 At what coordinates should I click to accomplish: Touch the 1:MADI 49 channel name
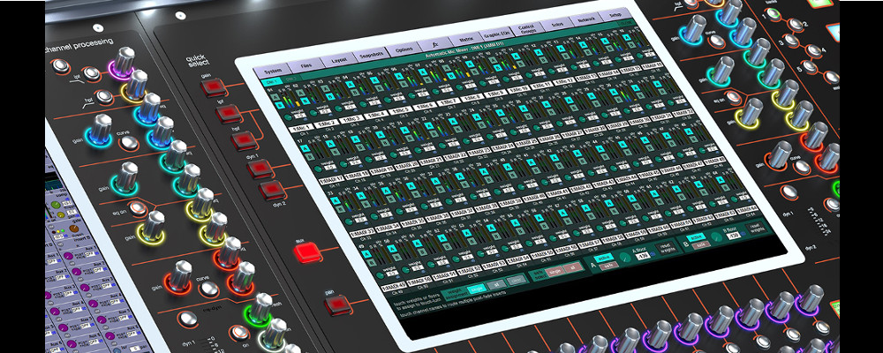click(394, 287)
